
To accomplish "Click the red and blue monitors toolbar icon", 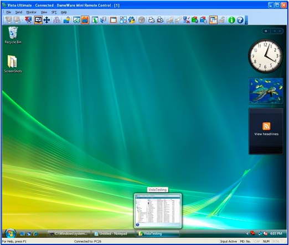I will (28, 20).
